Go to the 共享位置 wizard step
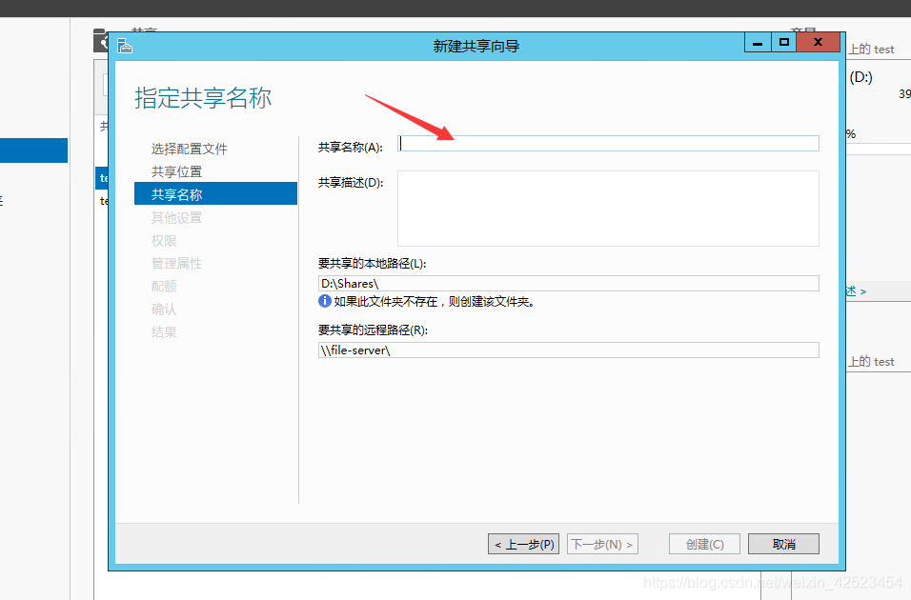The height and width of the screenshot is (600, 911). [176, 172]
